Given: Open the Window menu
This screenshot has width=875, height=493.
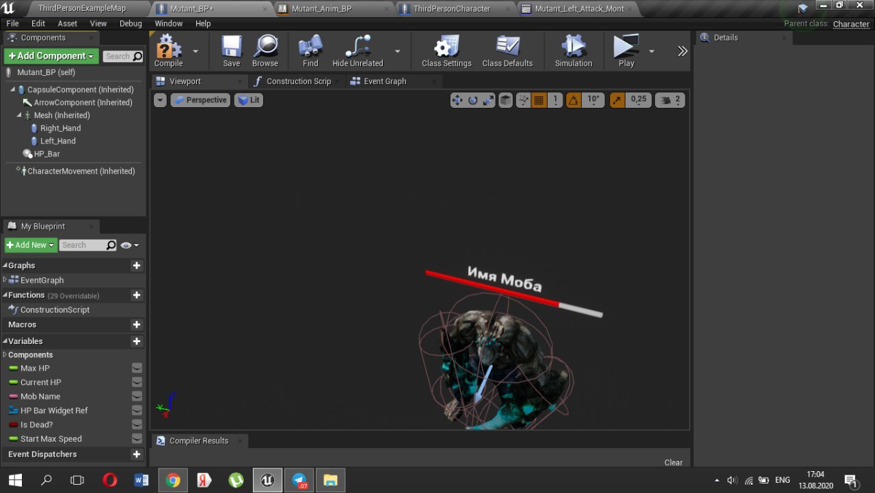Looking at the screenshot, I should [169, 23].
